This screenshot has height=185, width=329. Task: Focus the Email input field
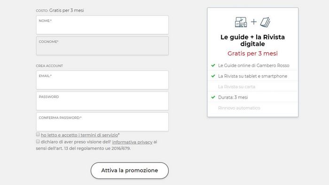[102, 80]
